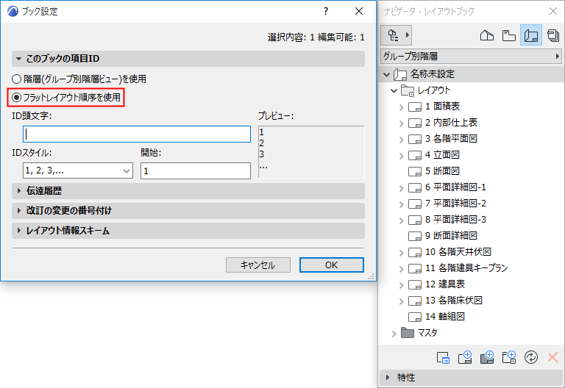Click the ID preview list box
The height and width of the screenshot is (388, 565).
point(311,152)
